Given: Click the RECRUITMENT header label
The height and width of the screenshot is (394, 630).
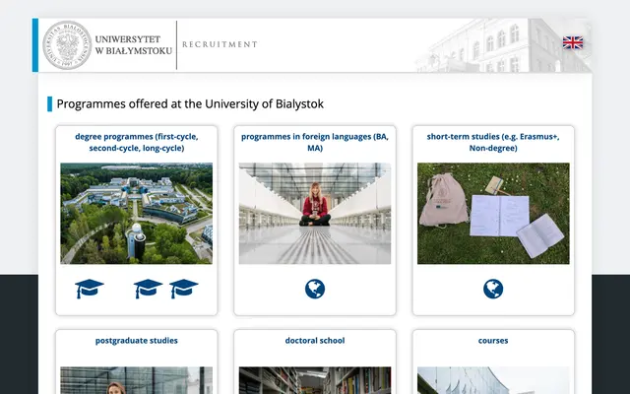Looking at the screenshot, I should click(x=220, y=44).
